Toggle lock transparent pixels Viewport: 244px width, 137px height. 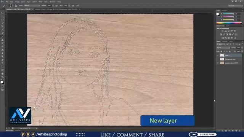click(221, 51)
